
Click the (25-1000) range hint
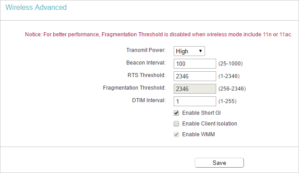pos(231,64)
